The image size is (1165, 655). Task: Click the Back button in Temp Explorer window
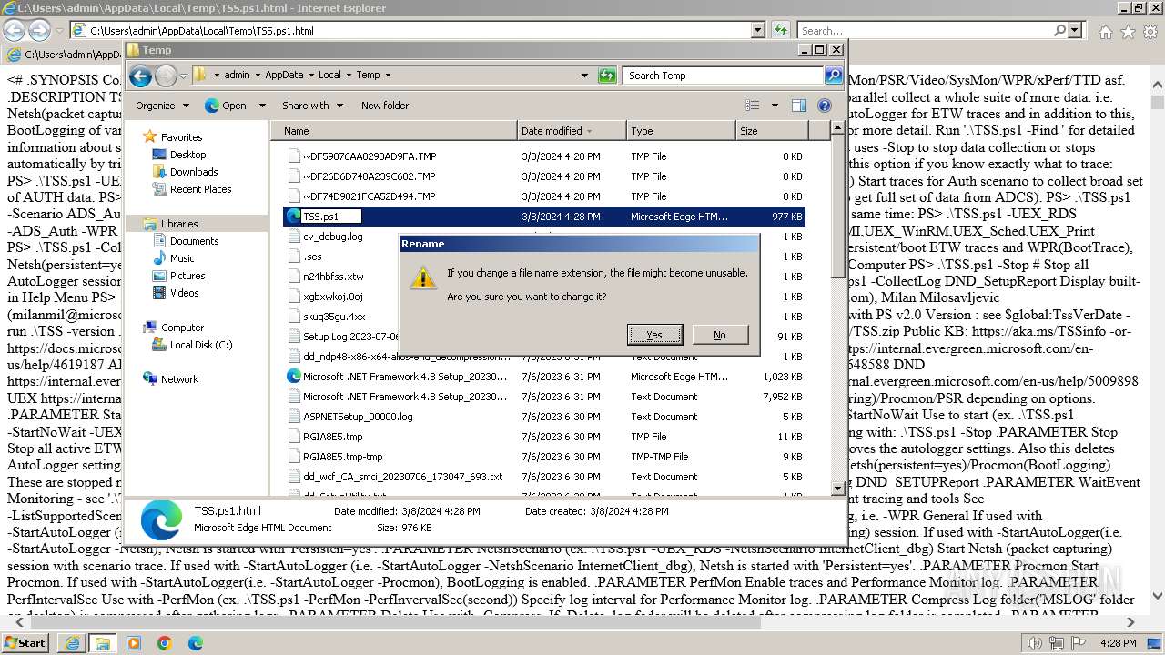[x=140, y=76]
